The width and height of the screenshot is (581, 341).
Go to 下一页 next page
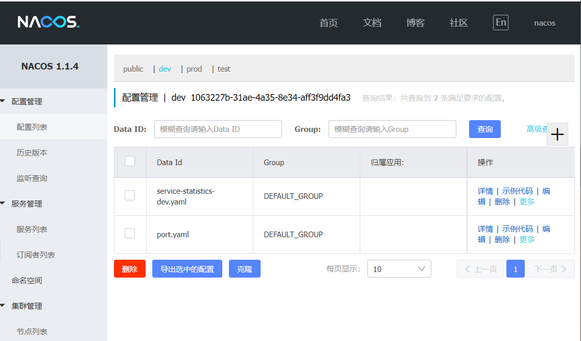pyautogui.click(x=551, y=269)
